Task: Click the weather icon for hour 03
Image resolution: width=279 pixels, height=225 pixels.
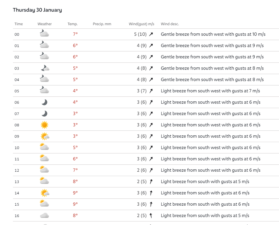Action: (x=45, y=68)
